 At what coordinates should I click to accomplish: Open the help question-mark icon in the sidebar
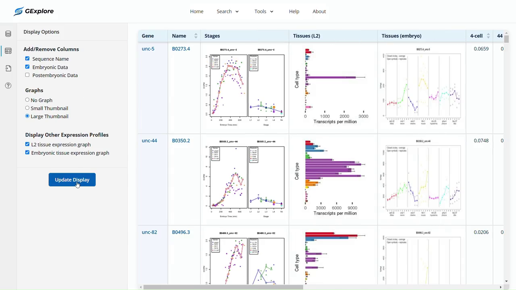pos(8,85)
